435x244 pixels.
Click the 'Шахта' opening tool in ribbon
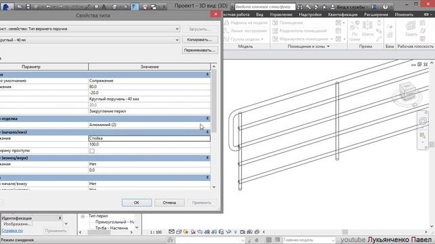[368, 28]
